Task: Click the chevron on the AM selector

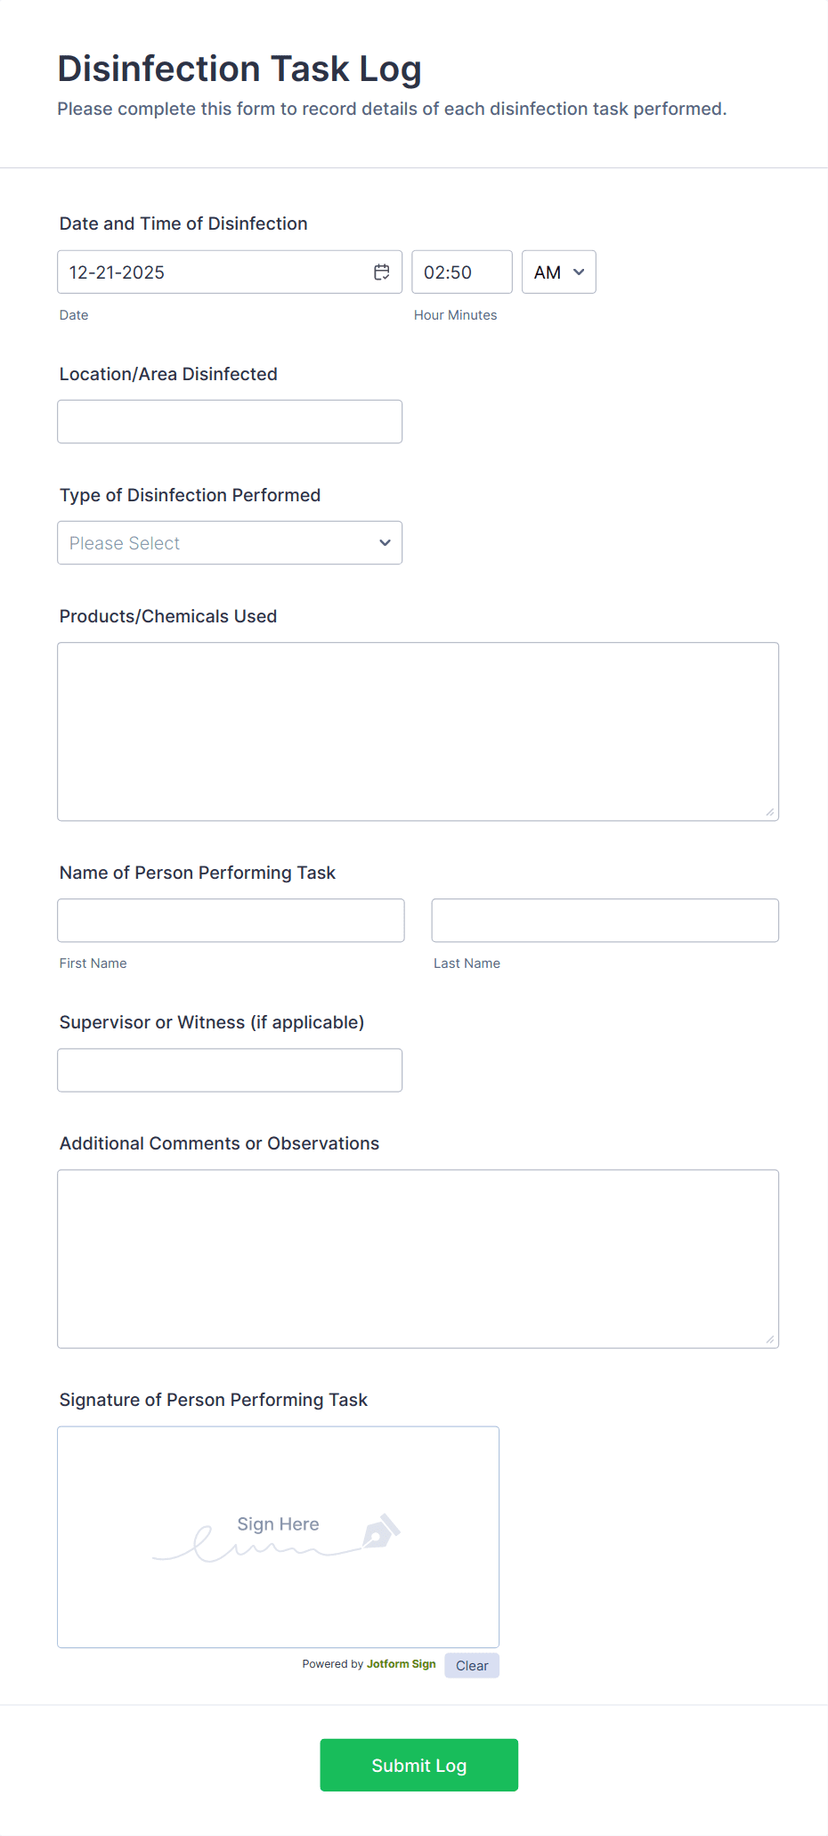Action: click(578, 272)
